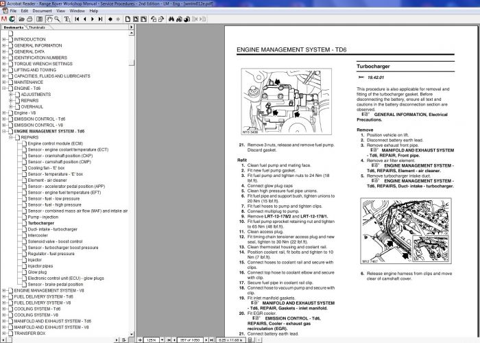The height and width of the screenshot is (343, 480).
Task: Open the Intercooler bookmark
Action: click(38, 235)
